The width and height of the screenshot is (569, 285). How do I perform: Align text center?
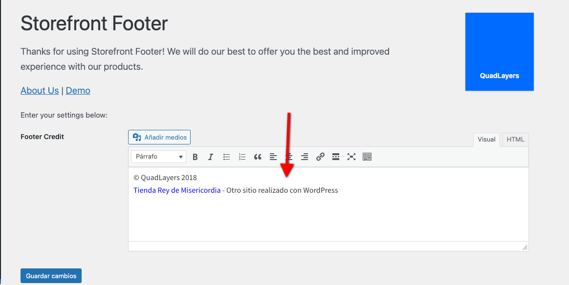[x=289, y=157]
